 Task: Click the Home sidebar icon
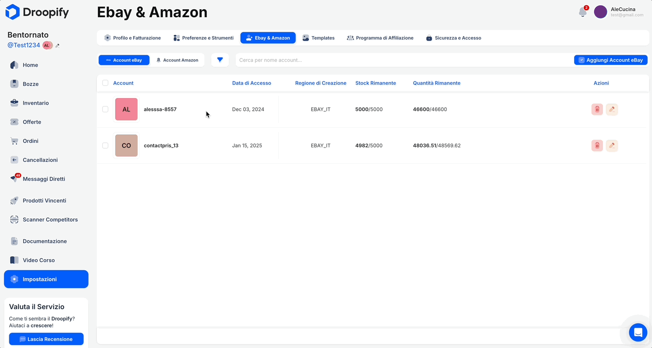coord(14,65)
